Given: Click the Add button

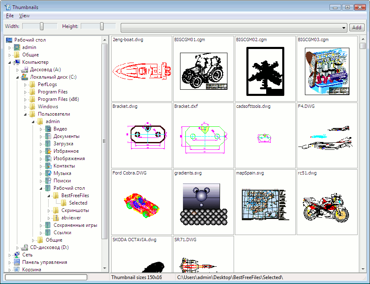Looking at the screenshot, I should tap(356, 28).
